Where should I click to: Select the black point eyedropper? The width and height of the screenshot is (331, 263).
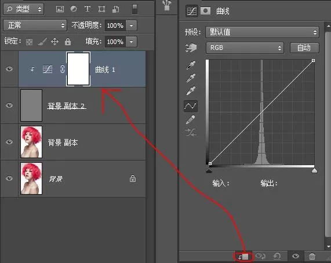point(191,65)
